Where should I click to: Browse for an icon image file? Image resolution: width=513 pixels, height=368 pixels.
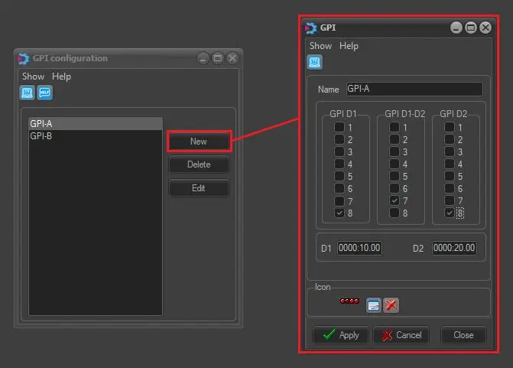[x=374, y=304]
